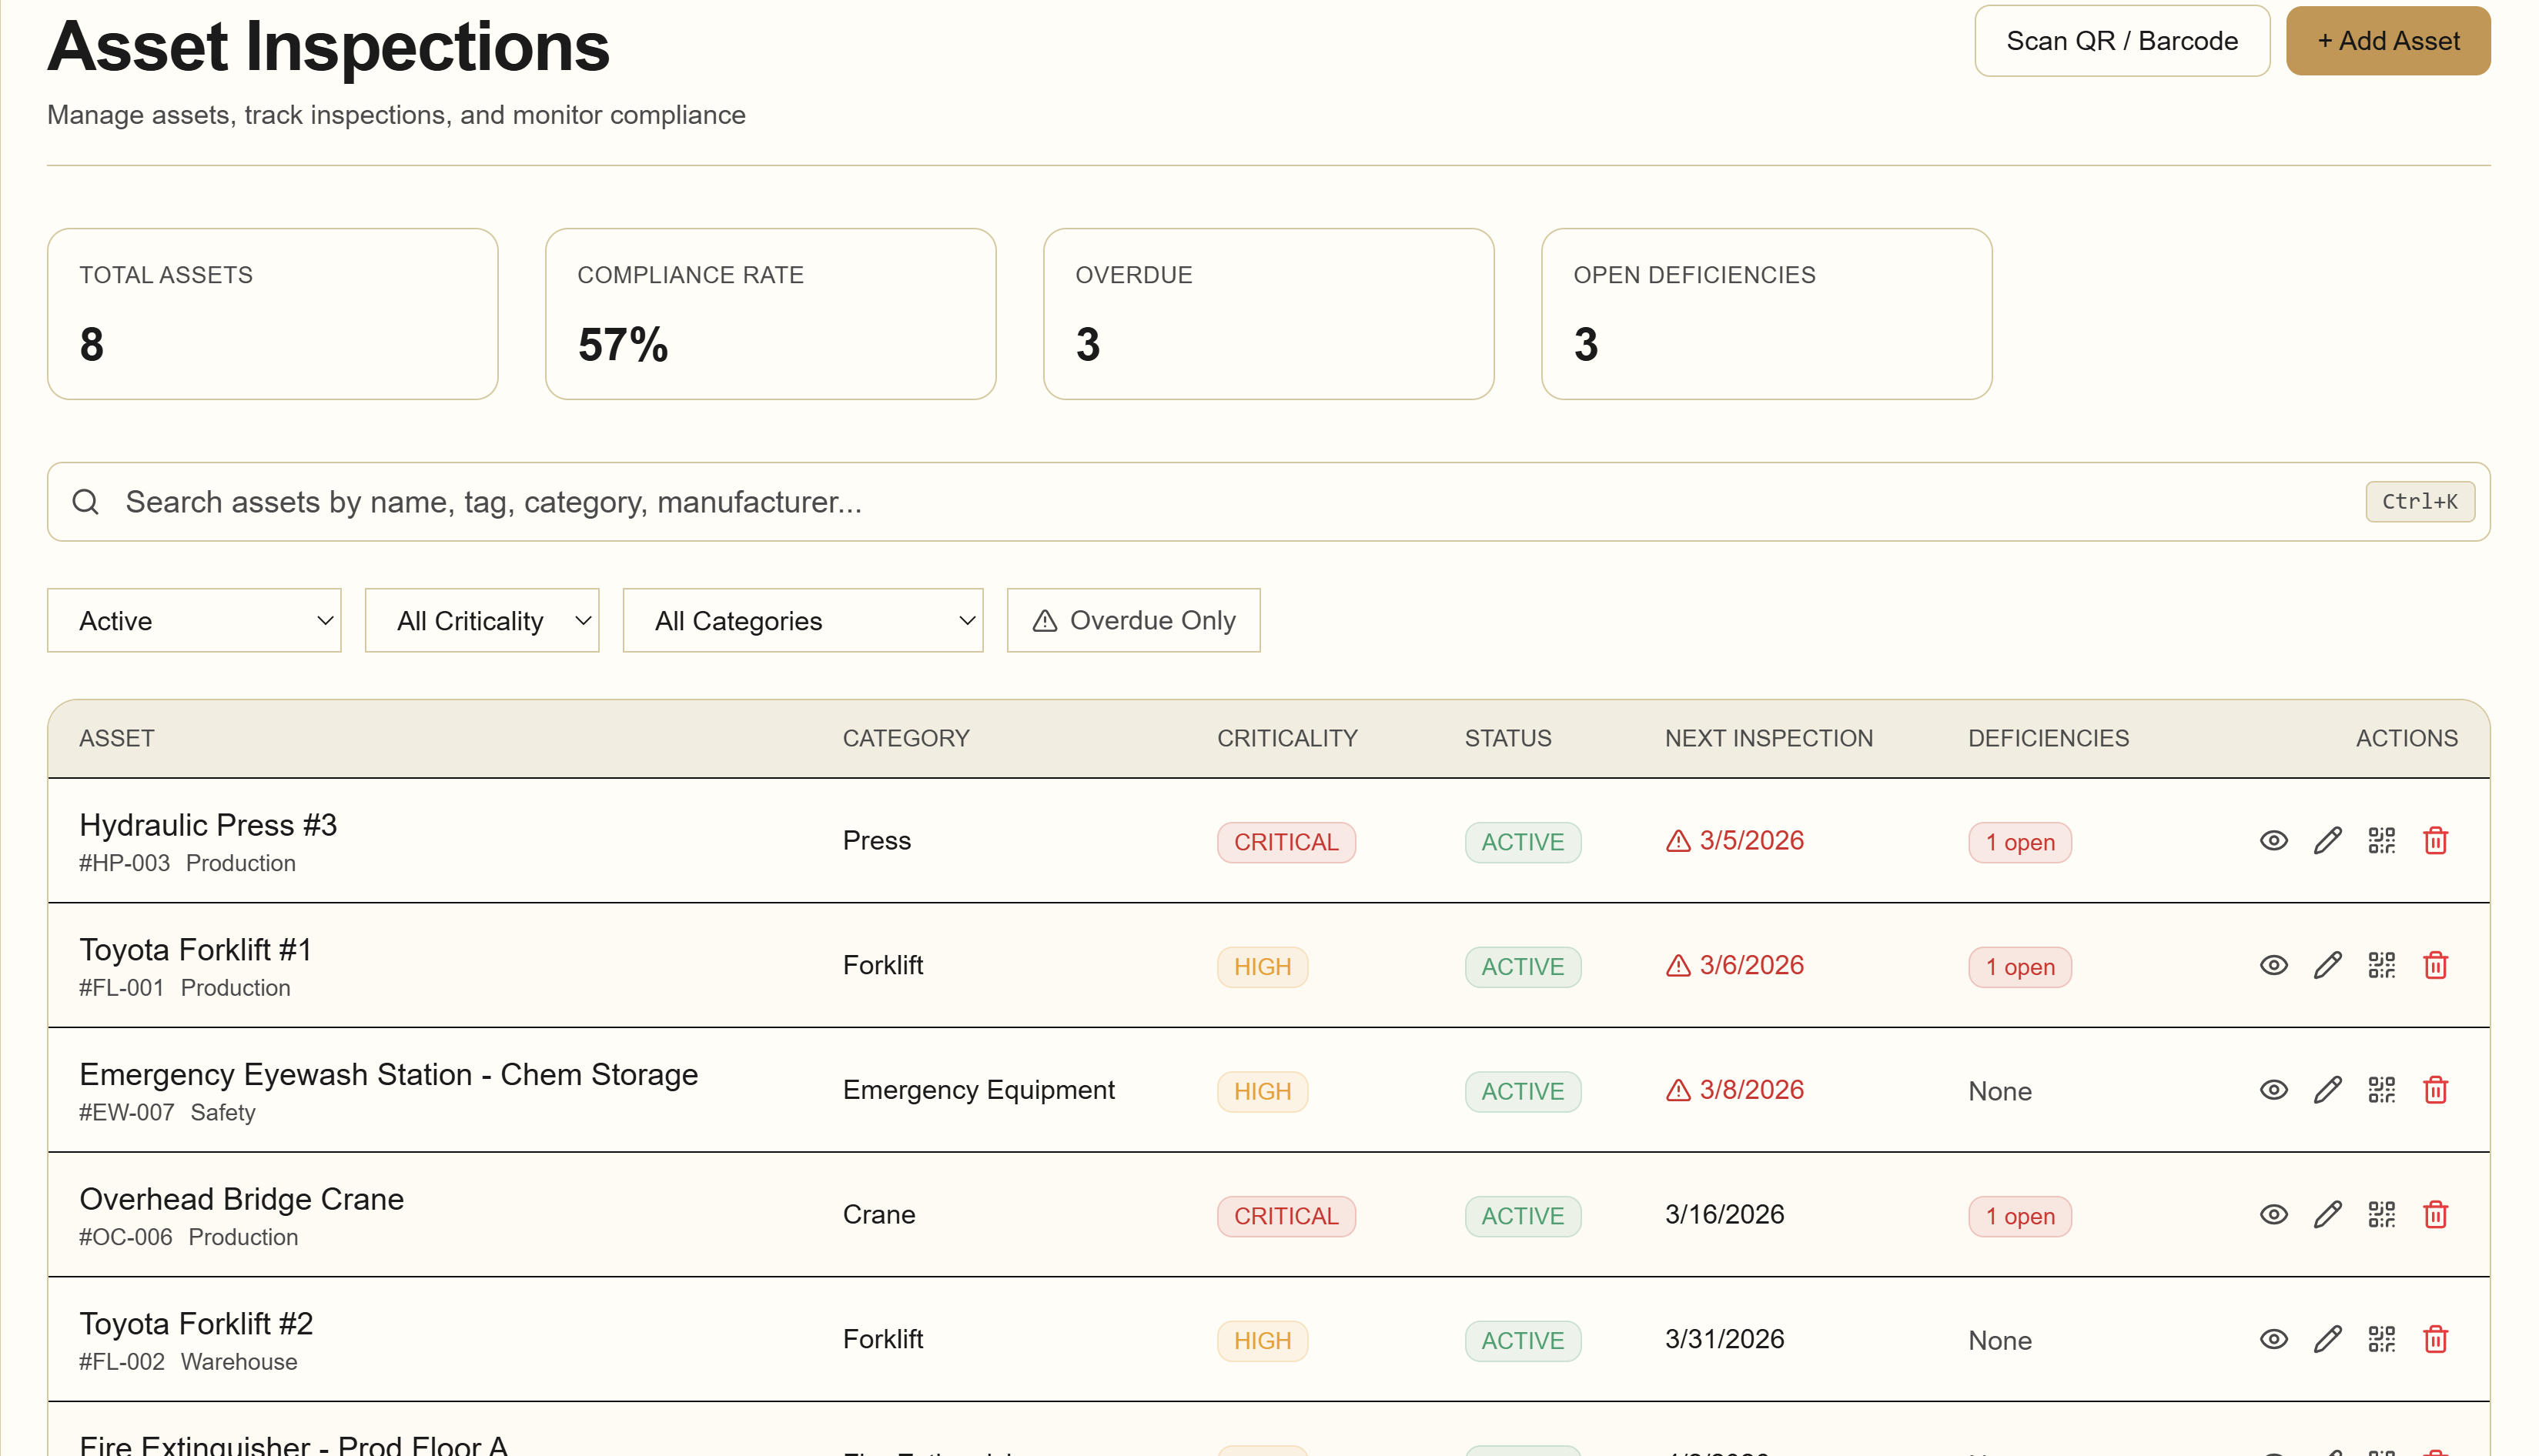This screenshot has width=2539, height=1456.
Task: View Hydraulic Press #3 details eye icon
Action: pyautogui.click(x=2273, y=841)
